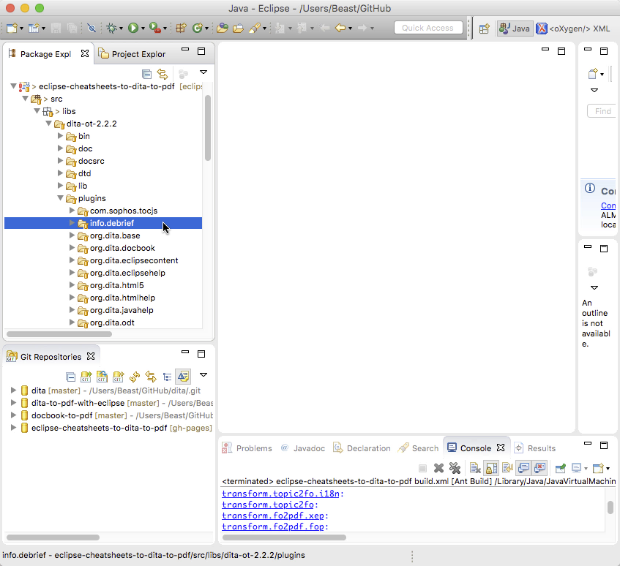Switch to Project Explorer tab

[132, 53]
